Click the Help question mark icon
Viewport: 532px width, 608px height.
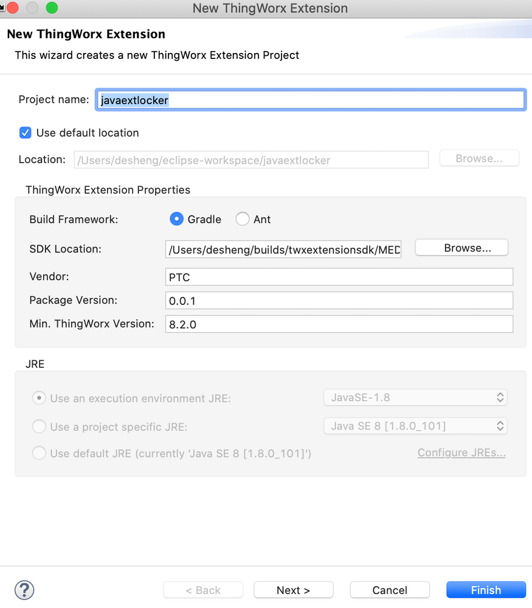pyautogui.click(x=24, y=590)
